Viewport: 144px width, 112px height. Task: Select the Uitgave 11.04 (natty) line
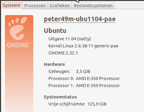pyautogui.click(x=70, y=39)
